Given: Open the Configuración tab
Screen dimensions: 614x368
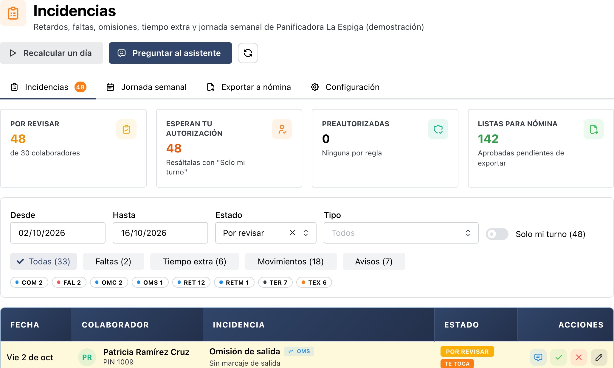Looking at the screenshot, I should point(345,87).
